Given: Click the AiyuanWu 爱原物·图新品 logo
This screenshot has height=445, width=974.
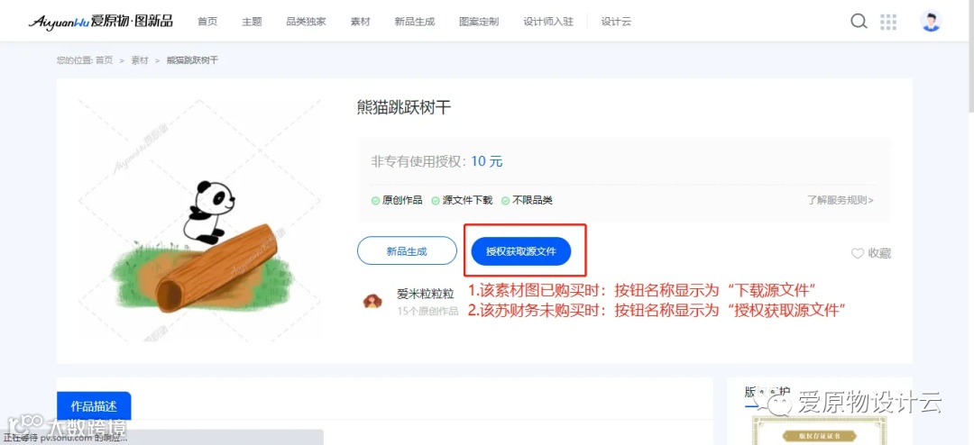Looking at the screenshot, I should tap(100, 21).
